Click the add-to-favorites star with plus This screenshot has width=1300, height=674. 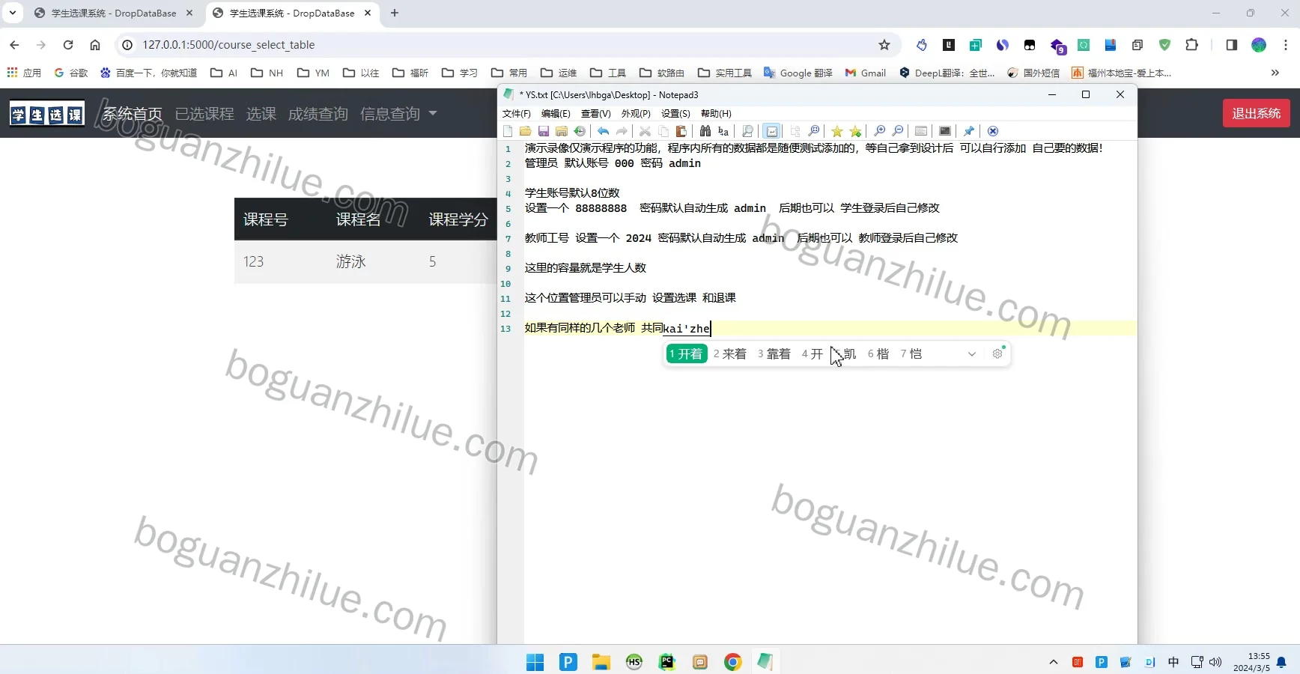point(855,131)
